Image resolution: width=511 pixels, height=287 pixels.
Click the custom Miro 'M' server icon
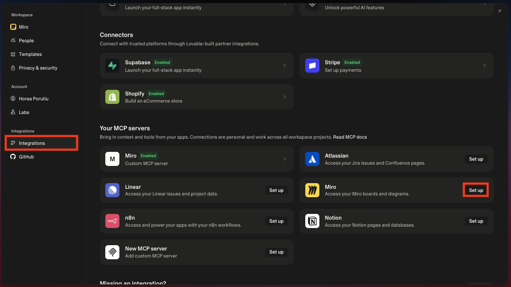(x=112, y=159)
